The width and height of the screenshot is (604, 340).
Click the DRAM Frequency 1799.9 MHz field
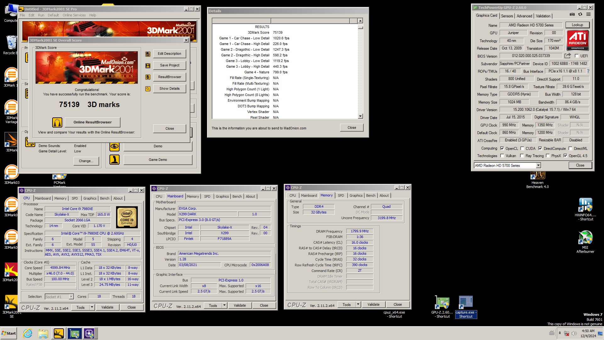(x=360, y=231)
